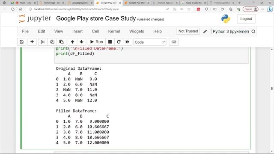Switch to the Home Page browser tab
This screenshot has height=154, width=274.
pyautogui.click(x=51, y=3)
